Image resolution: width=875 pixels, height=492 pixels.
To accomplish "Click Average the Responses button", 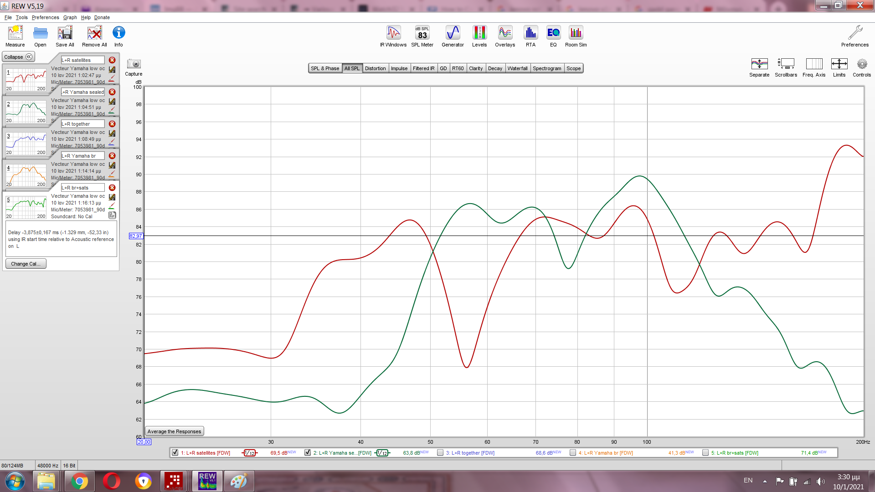I will point(174,431).
